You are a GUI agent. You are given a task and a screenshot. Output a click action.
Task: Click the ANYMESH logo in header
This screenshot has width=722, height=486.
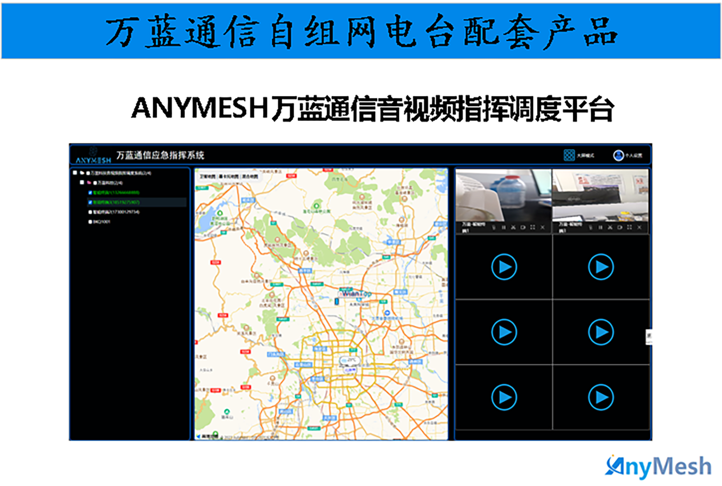93,156
